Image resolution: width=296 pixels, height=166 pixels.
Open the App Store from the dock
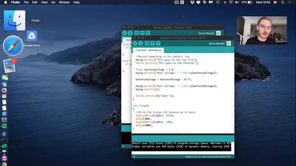click(4, 114)
